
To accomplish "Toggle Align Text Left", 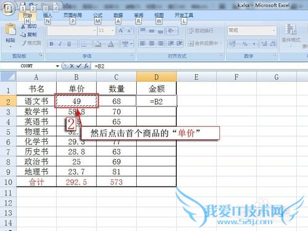I will tap(143, 43).
